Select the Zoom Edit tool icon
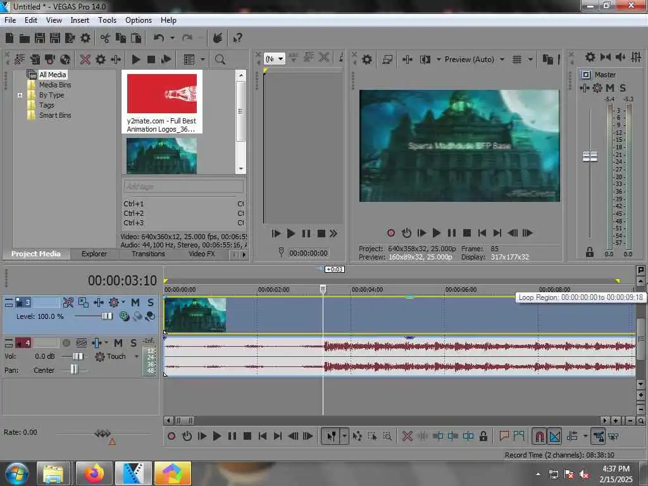Image resolution: width=648 pixels, height=486 pixels. click(388, 436)
